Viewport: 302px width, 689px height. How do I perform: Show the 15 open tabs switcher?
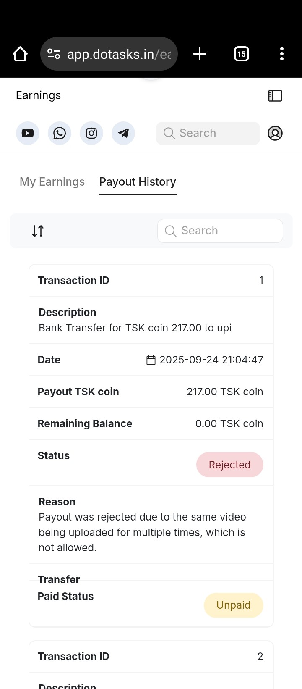tap(241, 54)
